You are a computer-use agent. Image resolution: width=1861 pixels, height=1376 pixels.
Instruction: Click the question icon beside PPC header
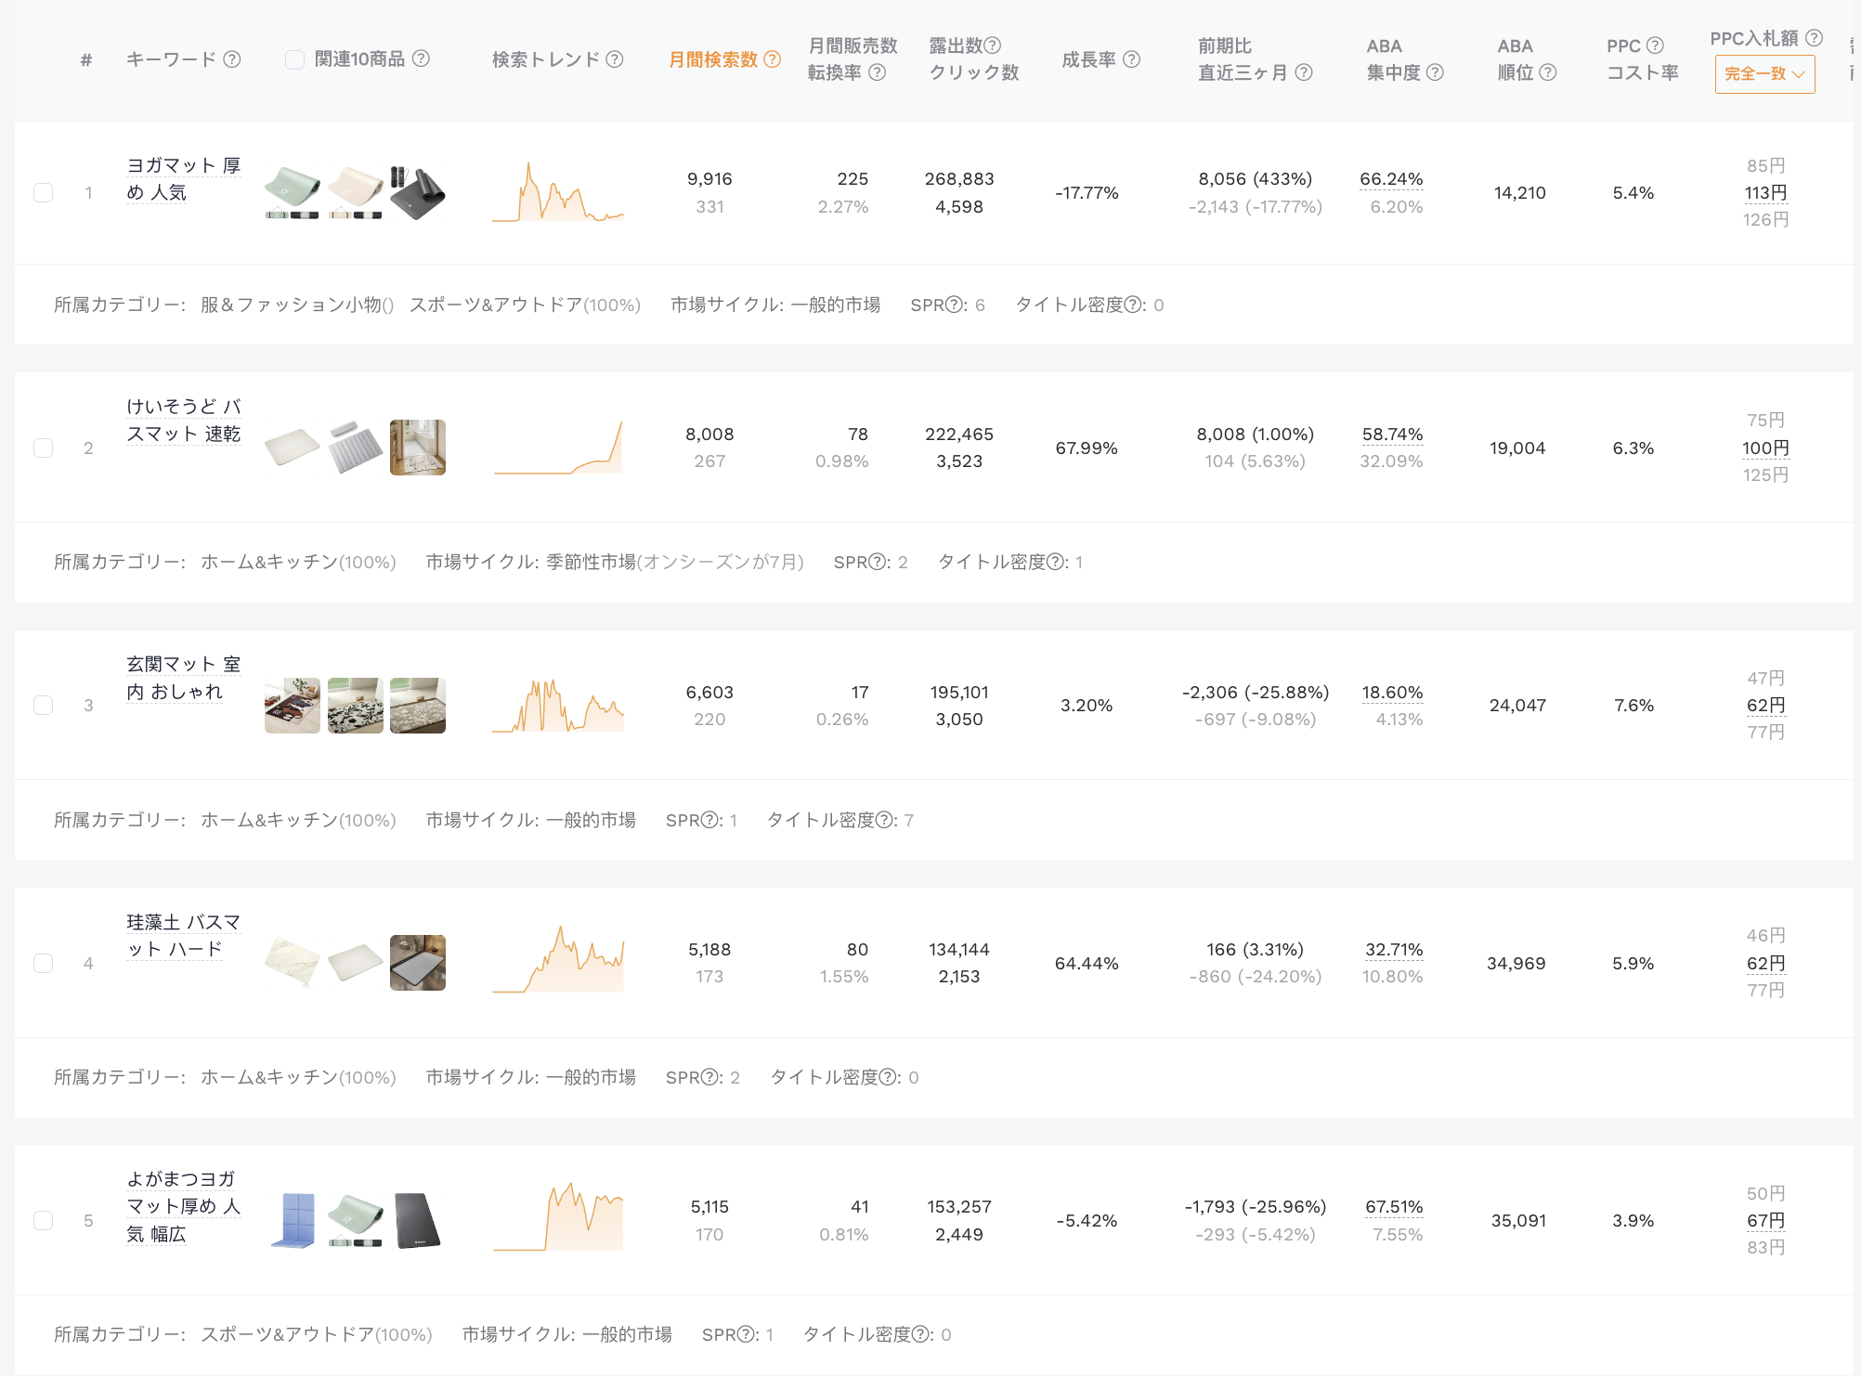tap(1655, 45)
